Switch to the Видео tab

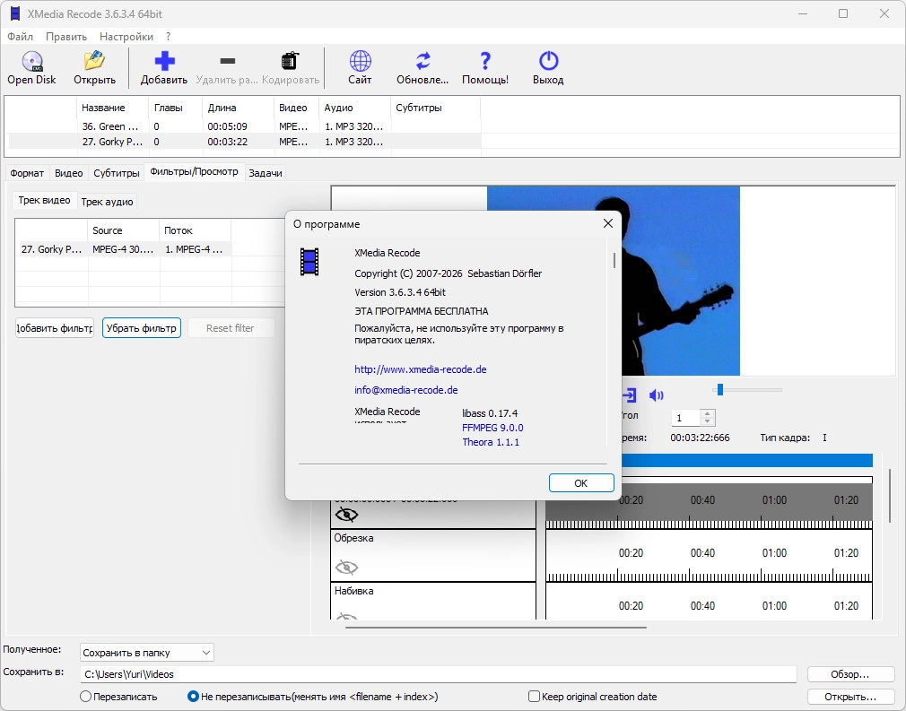pos(69,173)
